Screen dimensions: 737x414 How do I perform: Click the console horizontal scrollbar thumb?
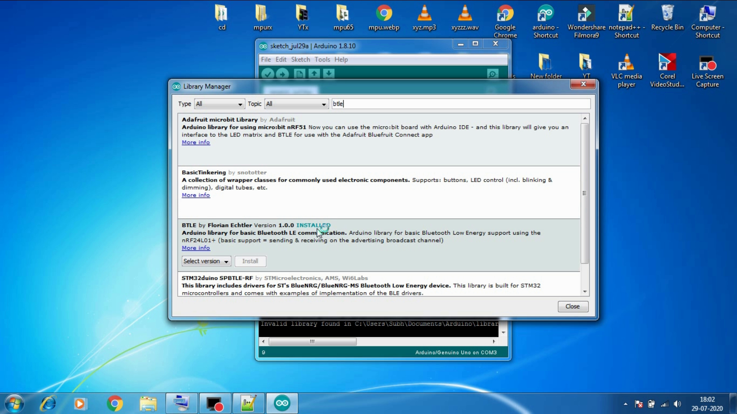(312, 342)
